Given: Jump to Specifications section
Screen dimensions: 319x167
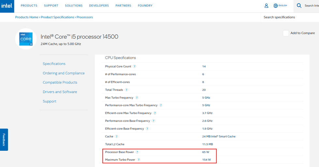Looking at the screenshot, I should [54, 64].
